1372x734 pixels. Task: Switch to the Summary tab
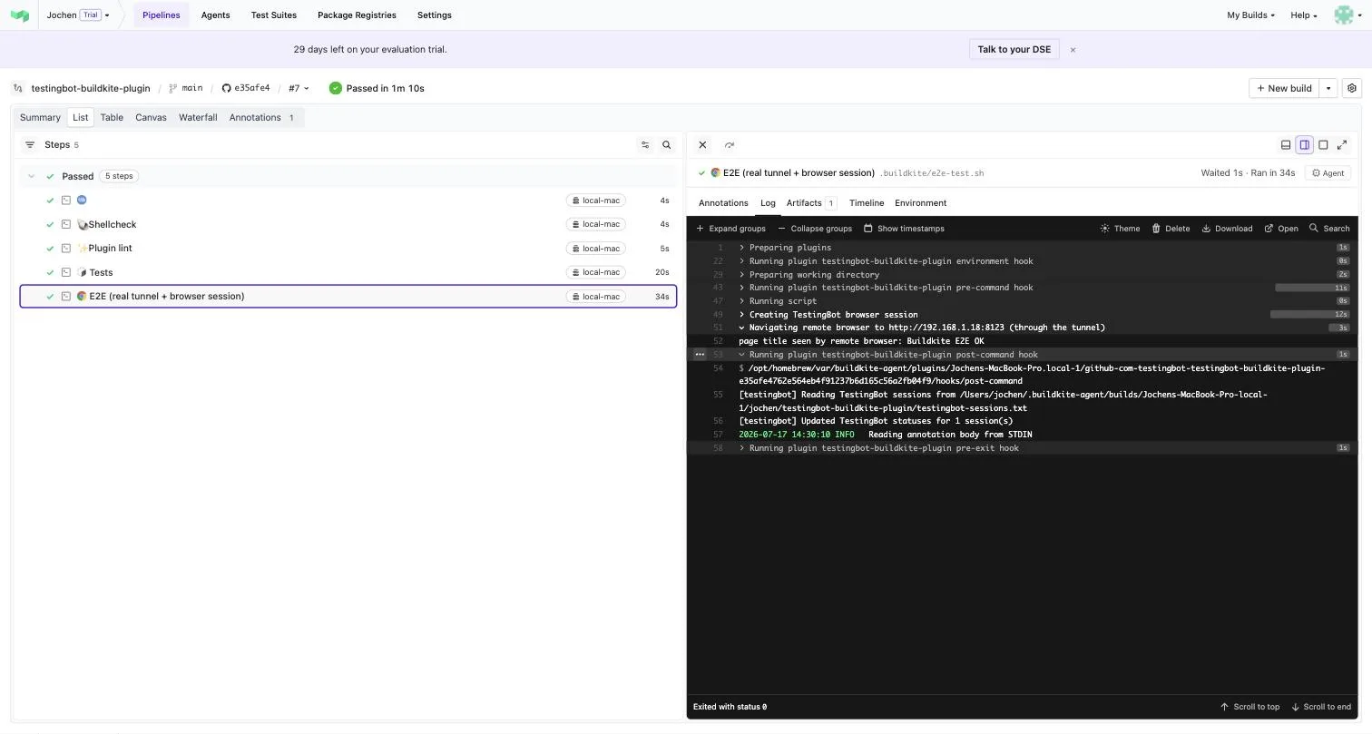click(40, 118)
